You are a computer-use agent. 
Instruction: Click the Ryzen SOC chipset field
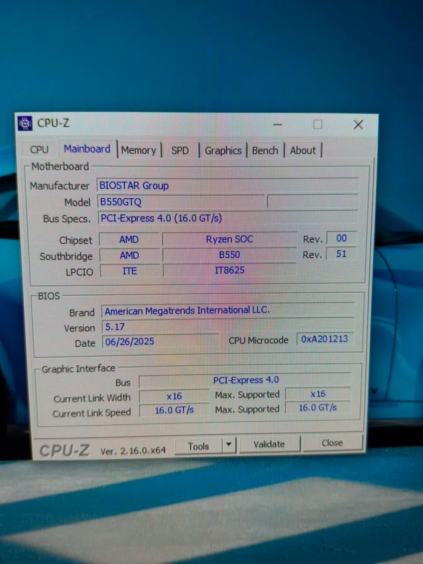(x=230, y=239)
